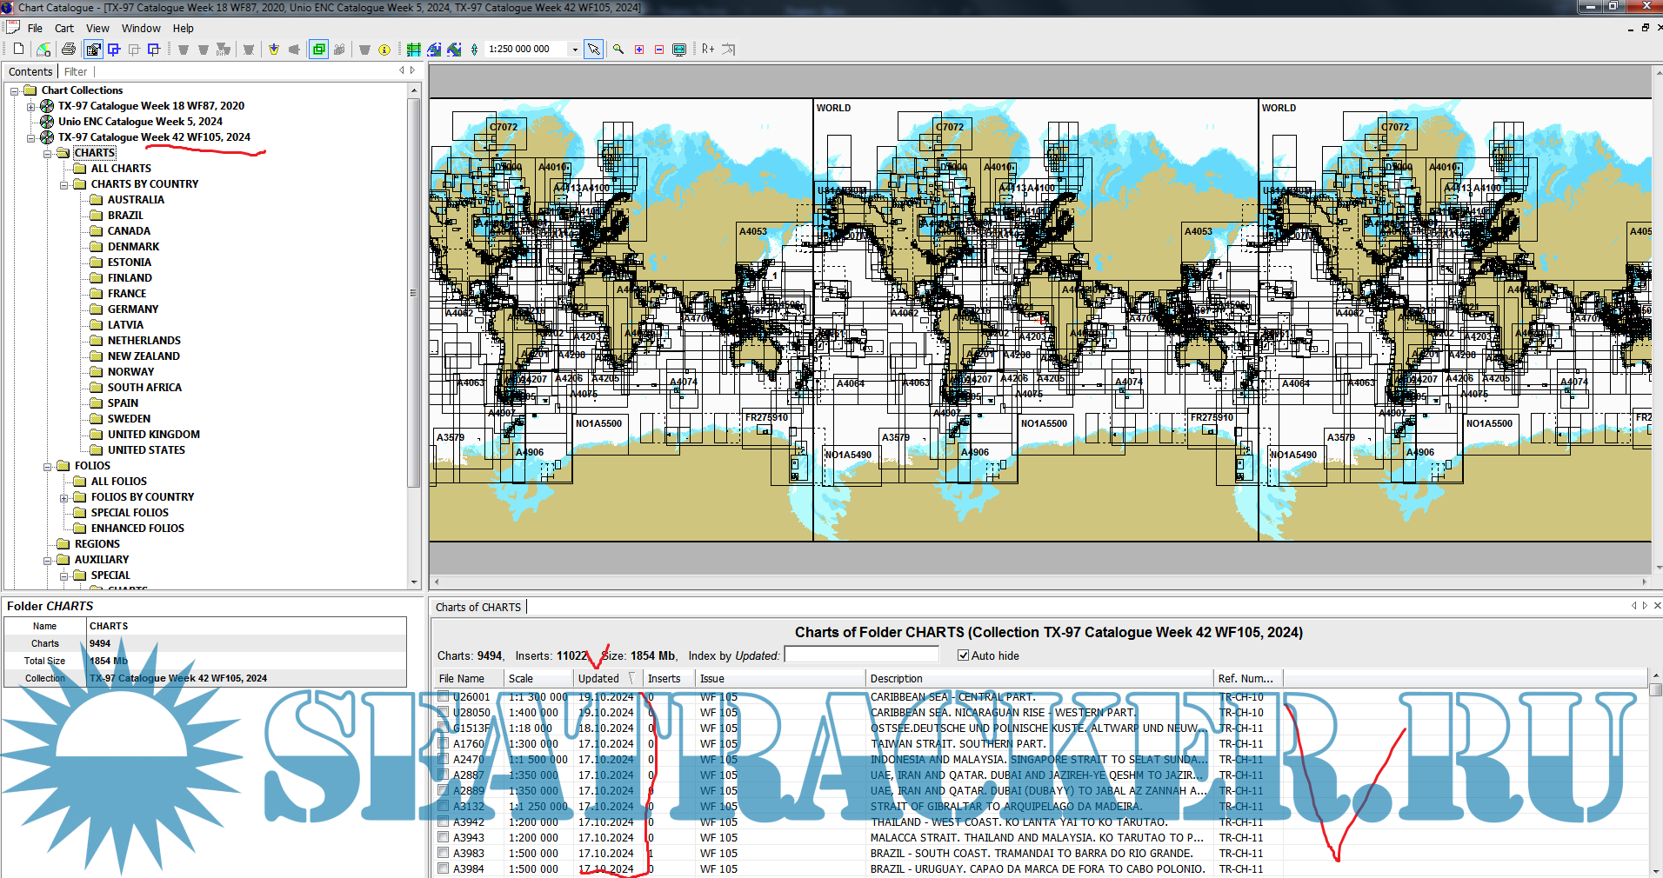Open the NORWAY folder in tree
The image size is (1663, 878).
[130, 372]
